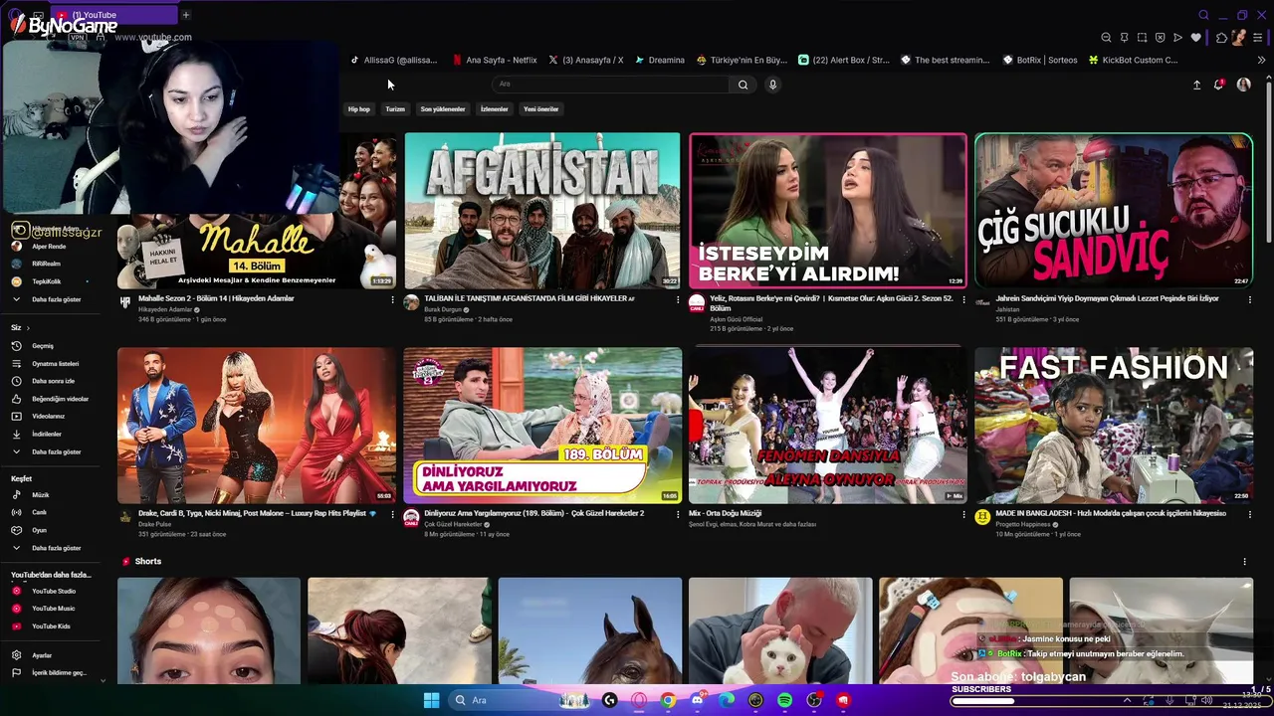
Task: Switch to the (1) YouTube browser tab
Action: tap(111, 15)
